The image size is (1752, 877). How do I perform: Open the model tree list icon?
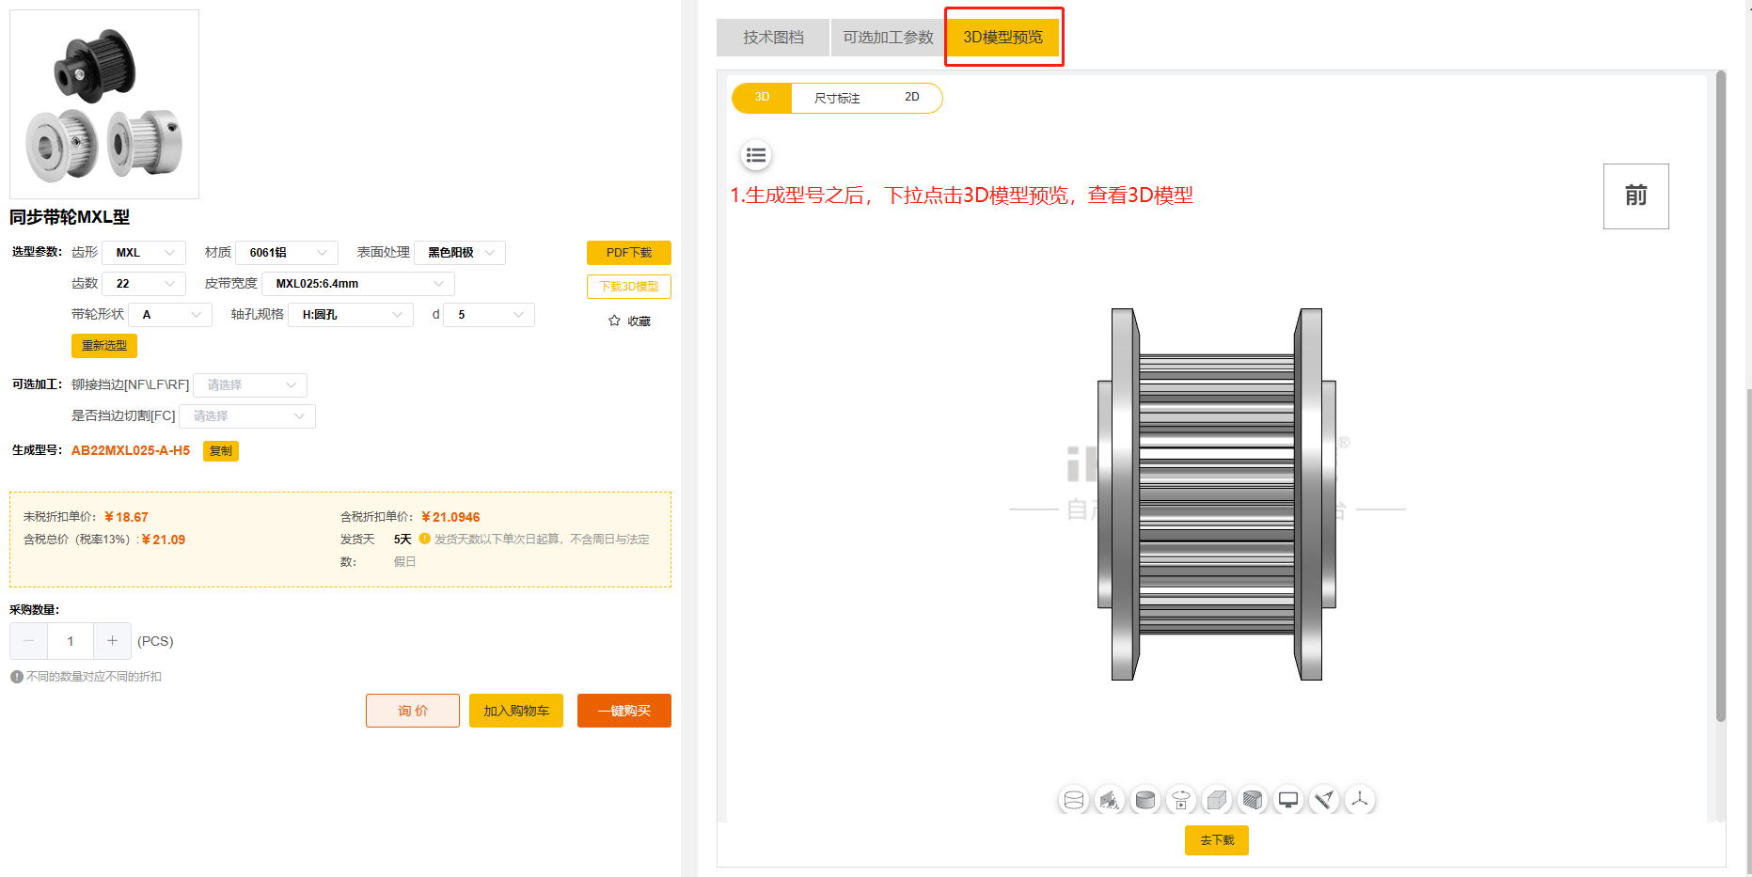(x=756, y=155)
